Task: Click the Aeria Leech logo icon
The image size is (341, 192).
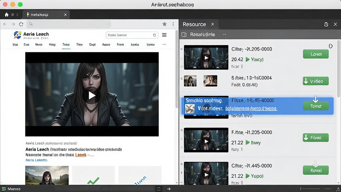Action: click(x=17, y=35)
